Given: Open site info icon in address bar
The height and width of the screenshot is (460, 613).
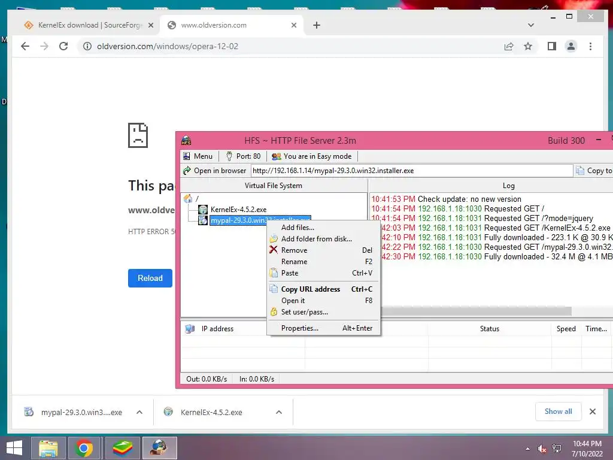Looking at the screenshot, I should click(87, 46).
